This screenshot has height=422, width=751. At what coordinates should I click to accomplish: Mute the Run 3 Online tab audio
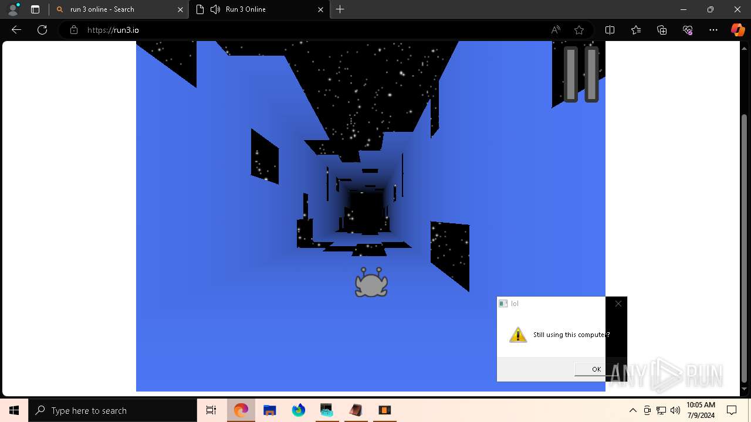[x=215, y=9]
